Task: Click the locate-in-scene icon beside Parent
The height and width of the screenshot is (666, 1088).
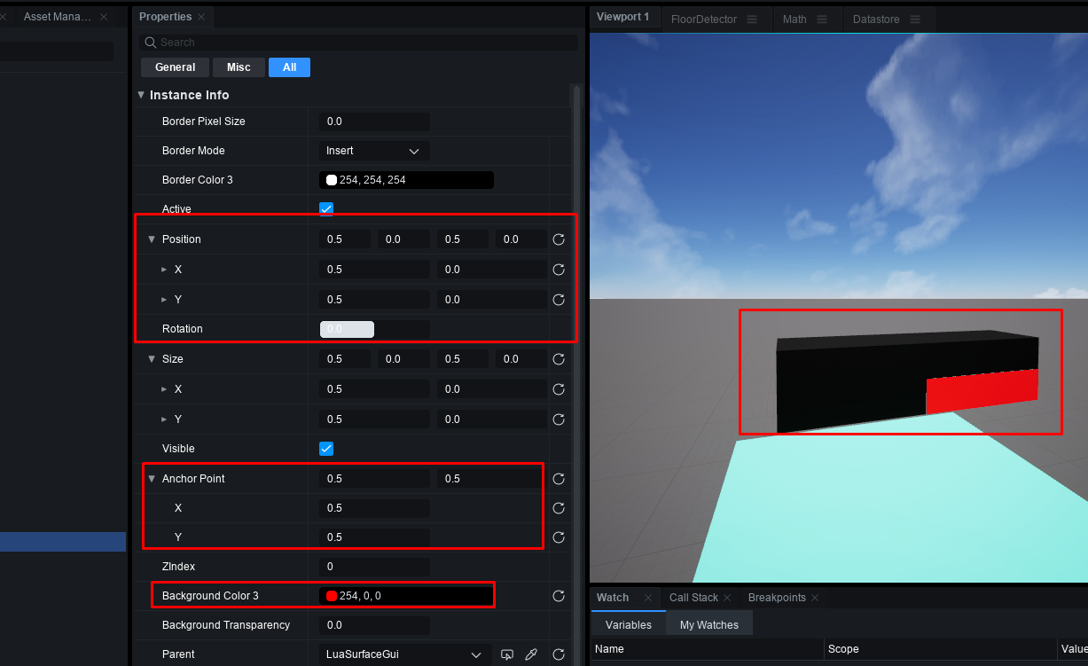Action: click(507, 654)
